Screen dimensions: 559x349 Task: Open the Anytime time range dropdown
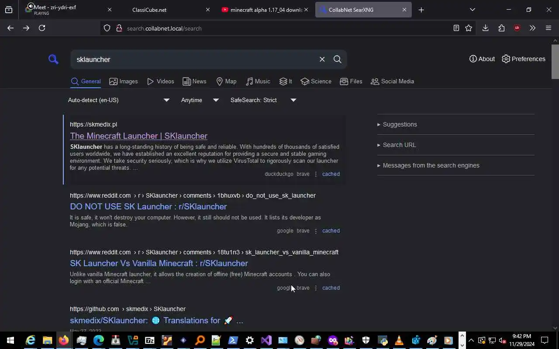(x=200, y=100)
